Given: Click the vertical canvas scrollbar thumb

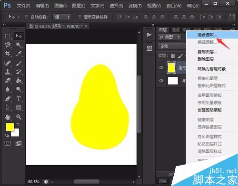Looking at the screenshot, I should pyautogui.click(x=139, y=104).
